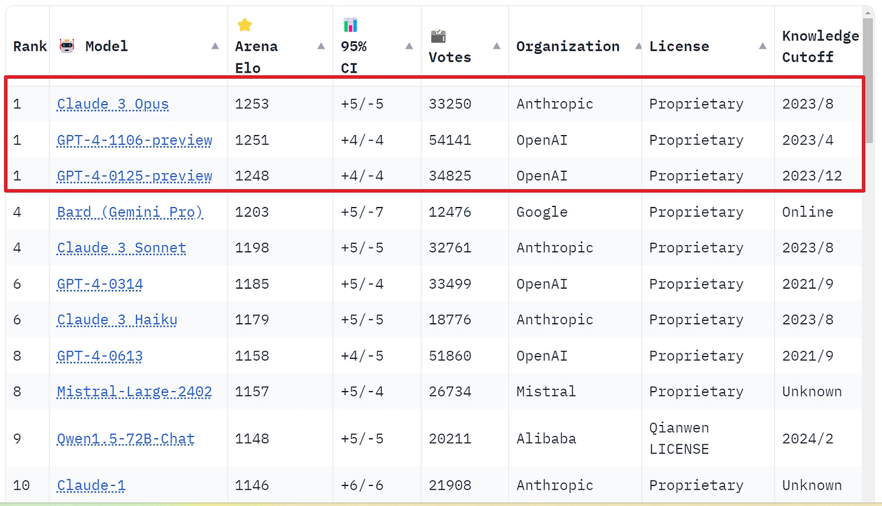Click the +6/-6 confidence interval cell
Screen dimensions: 882x506
[x=362, y=485]
